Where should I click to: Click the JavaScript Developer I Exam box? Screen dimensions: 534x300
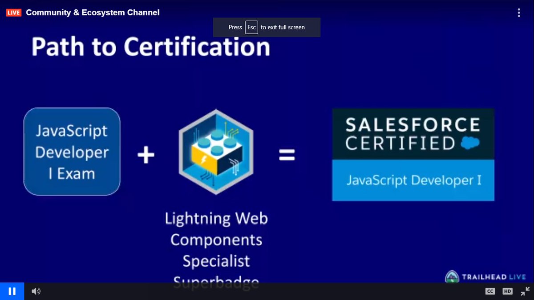[72, 152]
